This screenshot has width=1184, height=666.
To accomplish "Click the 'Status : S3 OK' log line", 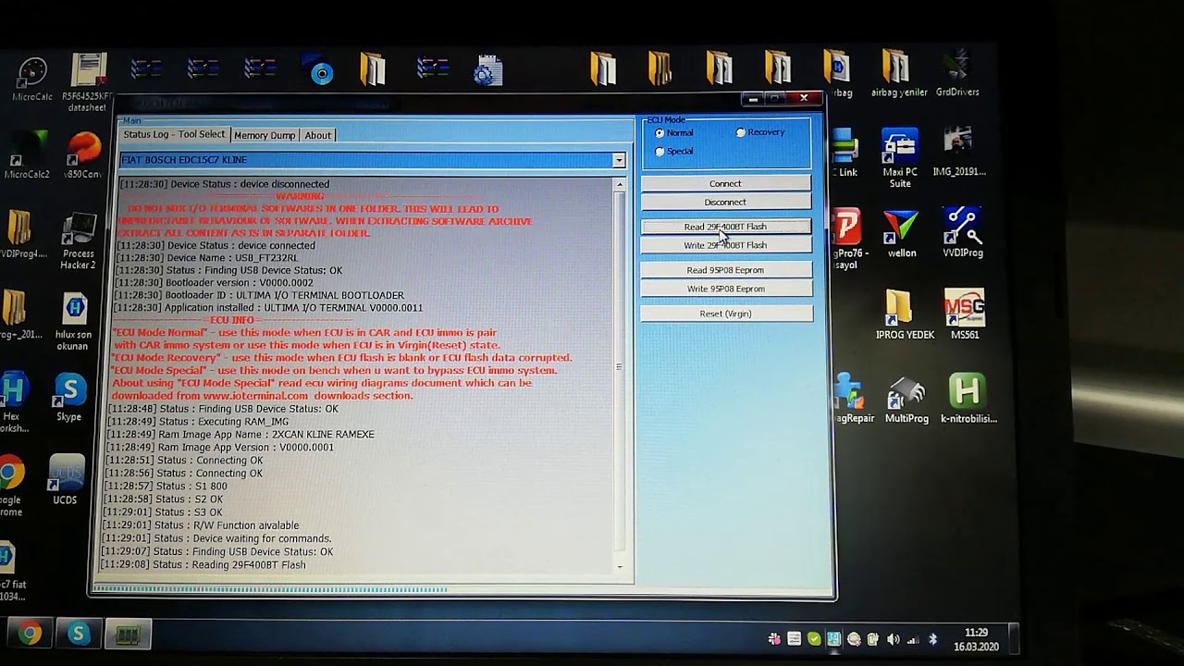I will [163, 512].
